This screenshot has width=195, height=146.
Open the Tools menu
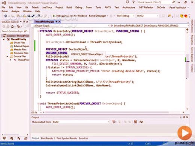98,7
